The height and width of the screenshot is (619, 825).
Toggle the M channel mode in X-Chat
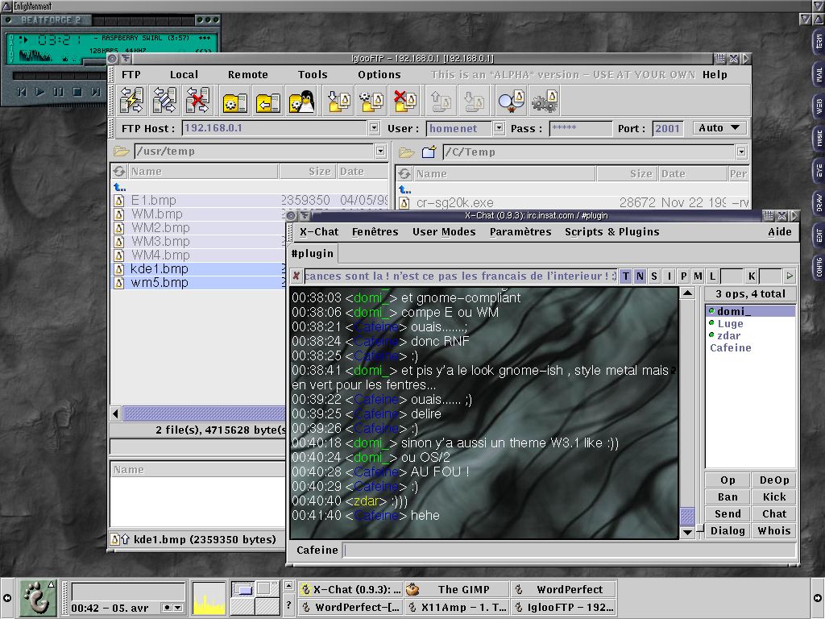point(698,276)
